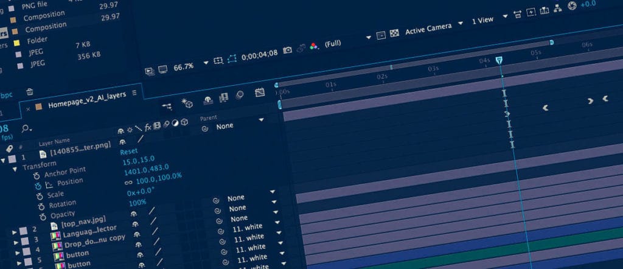The width and height of the screenshot is (623, 269).
Task: Click the Scale value 100.0,100.0%
Action: [x=158, y=178]
